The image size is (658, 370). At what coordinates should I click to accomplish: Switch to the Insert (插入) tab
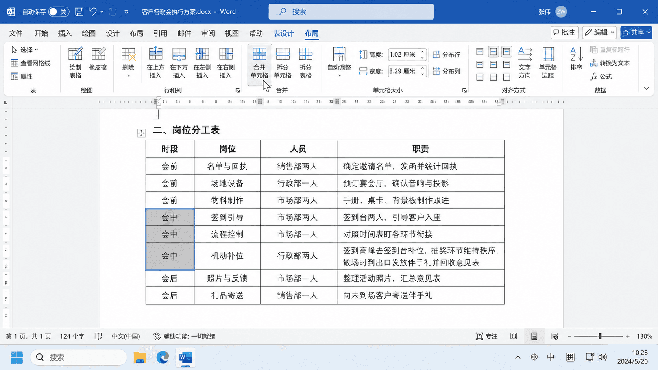pyautogui.click(x=65, y=33)
